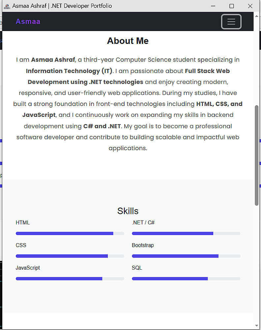Close the portfolio window

[x=250, y=6]
